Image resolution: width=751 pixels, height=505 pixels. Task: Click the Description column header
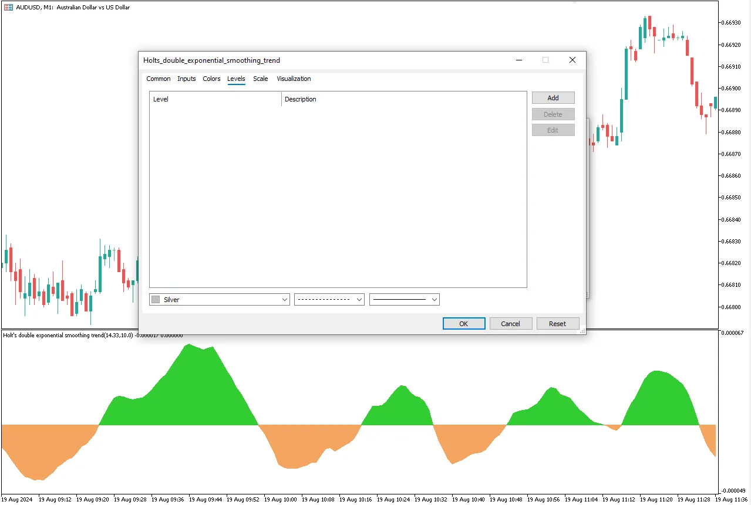coord(404,99)
